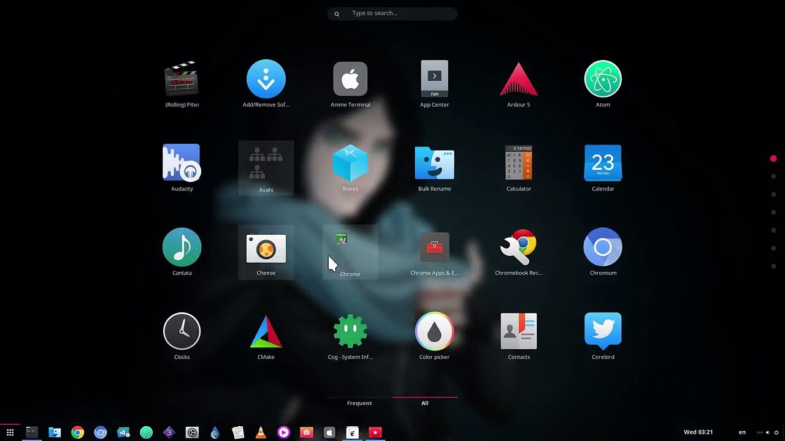Open the Finder-style file manager in the taskbar
Screen dimensions: 785x441
tap(55, 432)
